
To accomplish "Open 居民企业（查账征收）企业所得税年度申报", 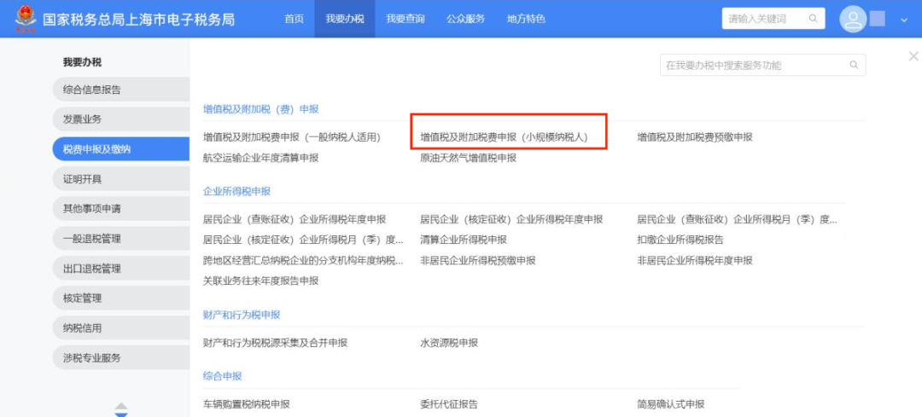I will pos(295,220).
